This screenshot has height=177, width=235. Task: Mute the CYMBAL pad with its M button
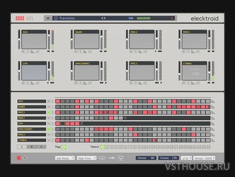pyautogui.click(x=184, y=83)
